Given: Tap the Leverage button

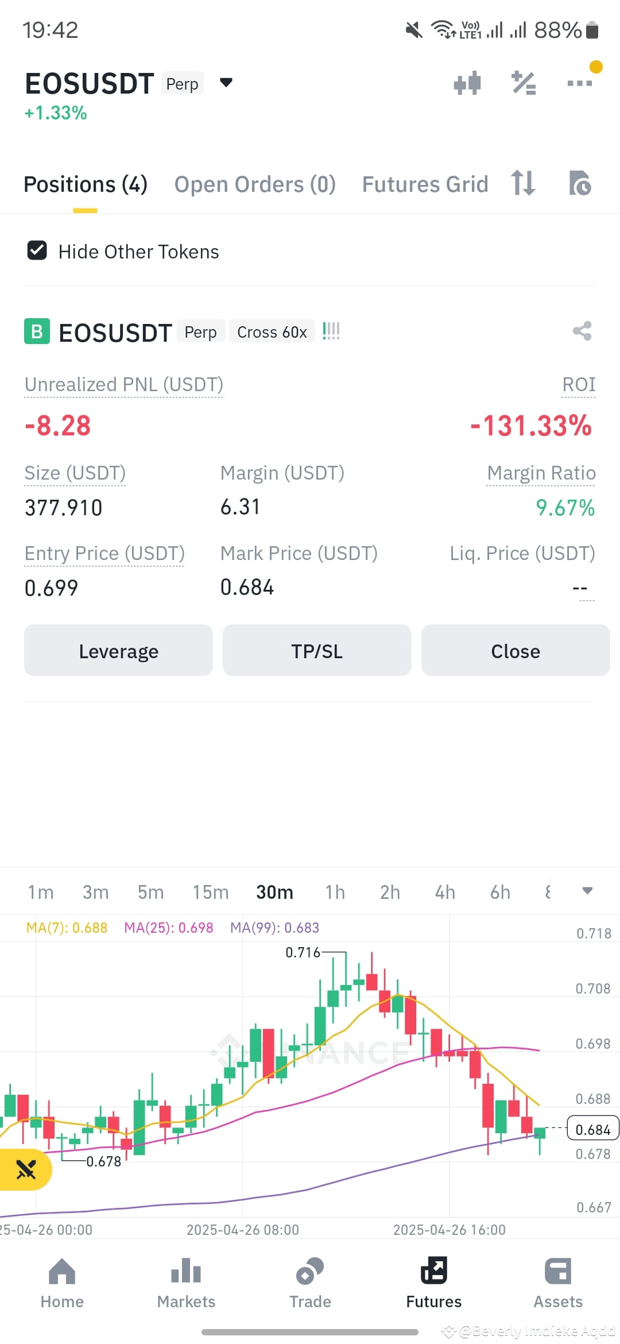Looking at the screenshot, I should (x=118, y=651).
